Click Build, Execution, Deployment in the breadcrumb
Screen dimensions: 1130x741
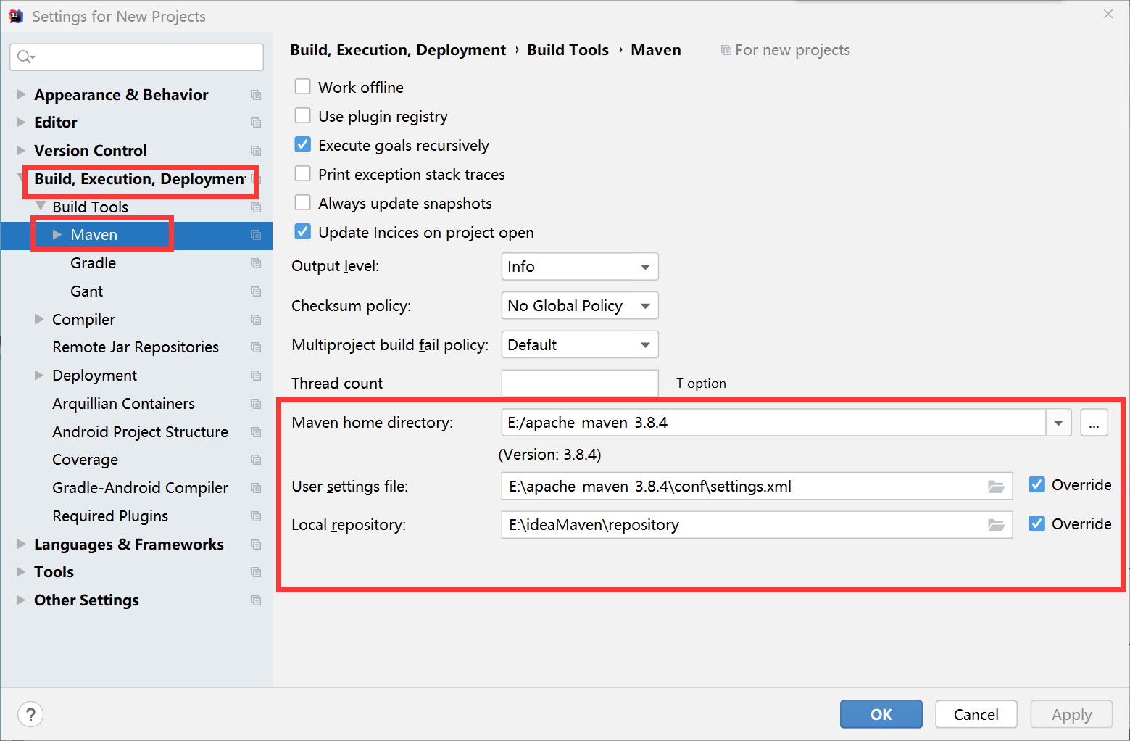(x=398, y=50)
